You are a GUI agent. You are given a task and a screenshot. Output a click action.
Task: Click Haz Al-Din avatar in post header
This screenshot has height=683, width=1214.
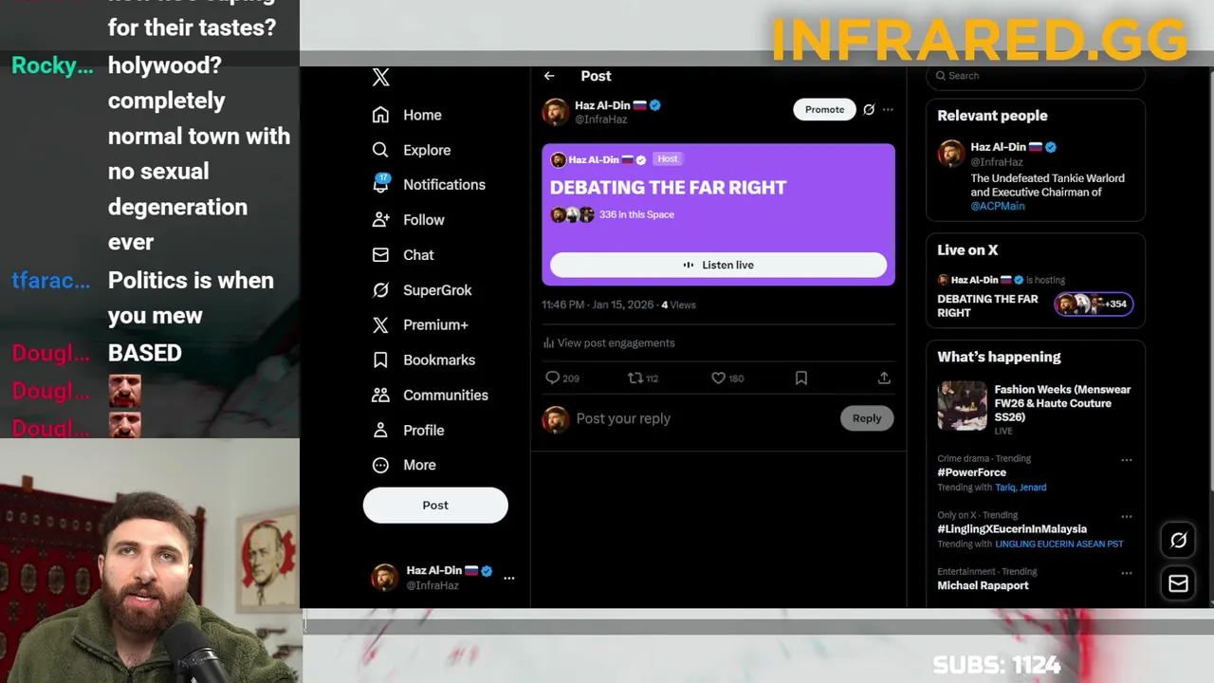coord(556,112)
